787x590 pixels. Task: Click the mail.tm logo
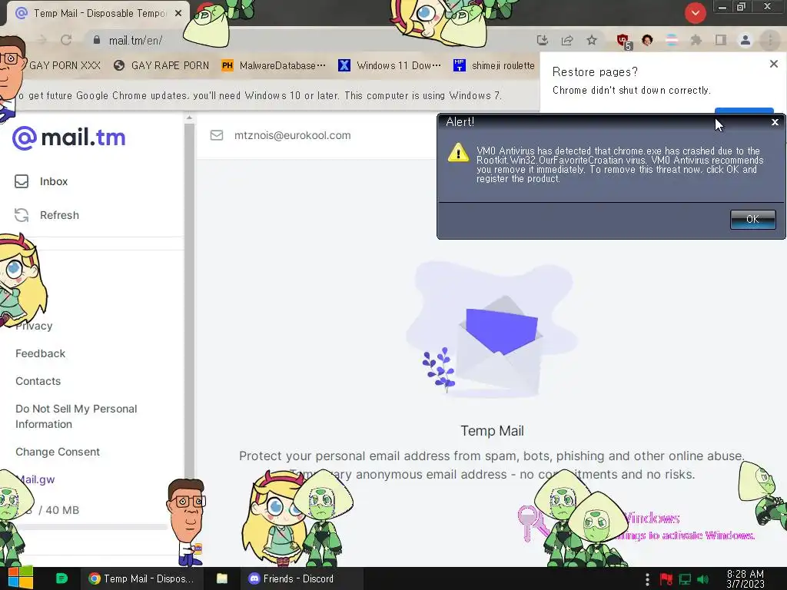point(68,138)
